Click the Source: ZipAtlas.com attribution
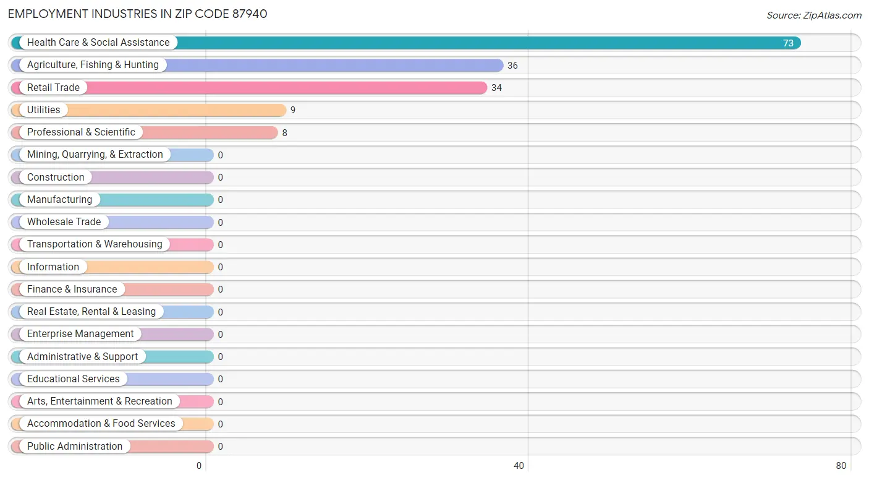Image resolution: width=869 pixels, height=480 pixels. coord(814,15)
